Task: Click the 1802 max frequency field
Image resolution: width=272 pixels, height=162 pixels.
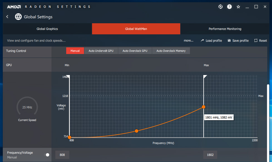Action: point(210,155)
